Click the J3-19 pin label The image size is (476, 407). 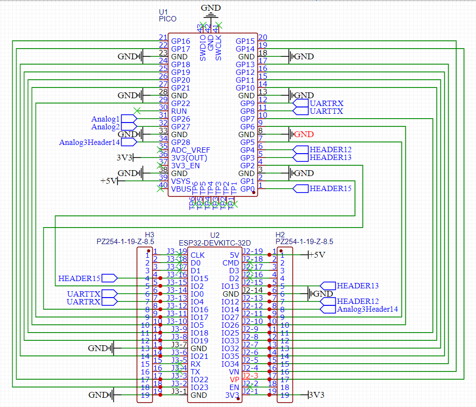pos(177,251)
